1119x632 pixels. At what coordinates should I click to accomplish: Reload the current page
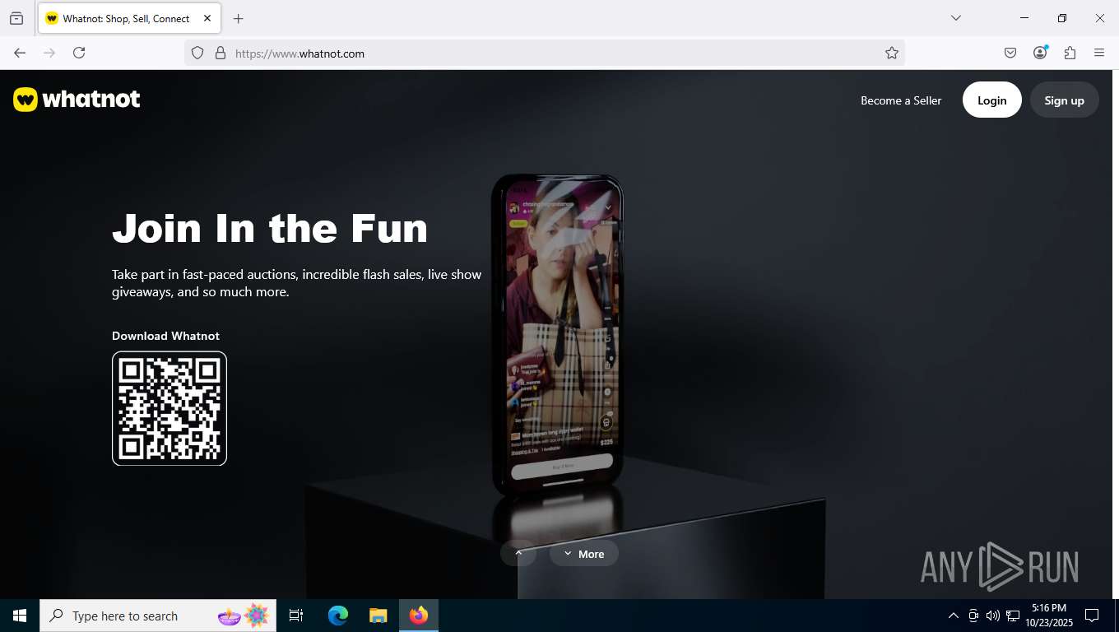[79, 53]
